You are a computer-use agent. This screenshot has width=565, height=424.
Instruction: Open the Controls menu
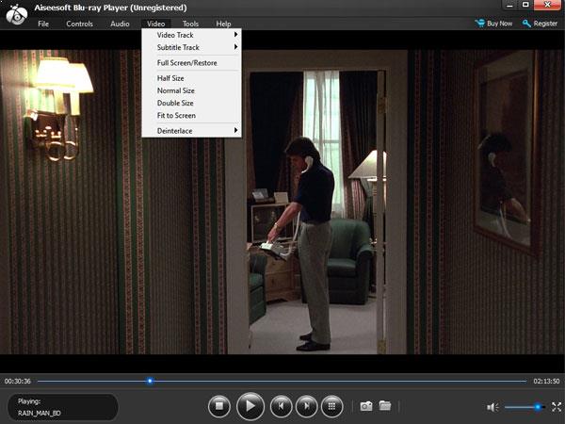(x=80, y=24)
